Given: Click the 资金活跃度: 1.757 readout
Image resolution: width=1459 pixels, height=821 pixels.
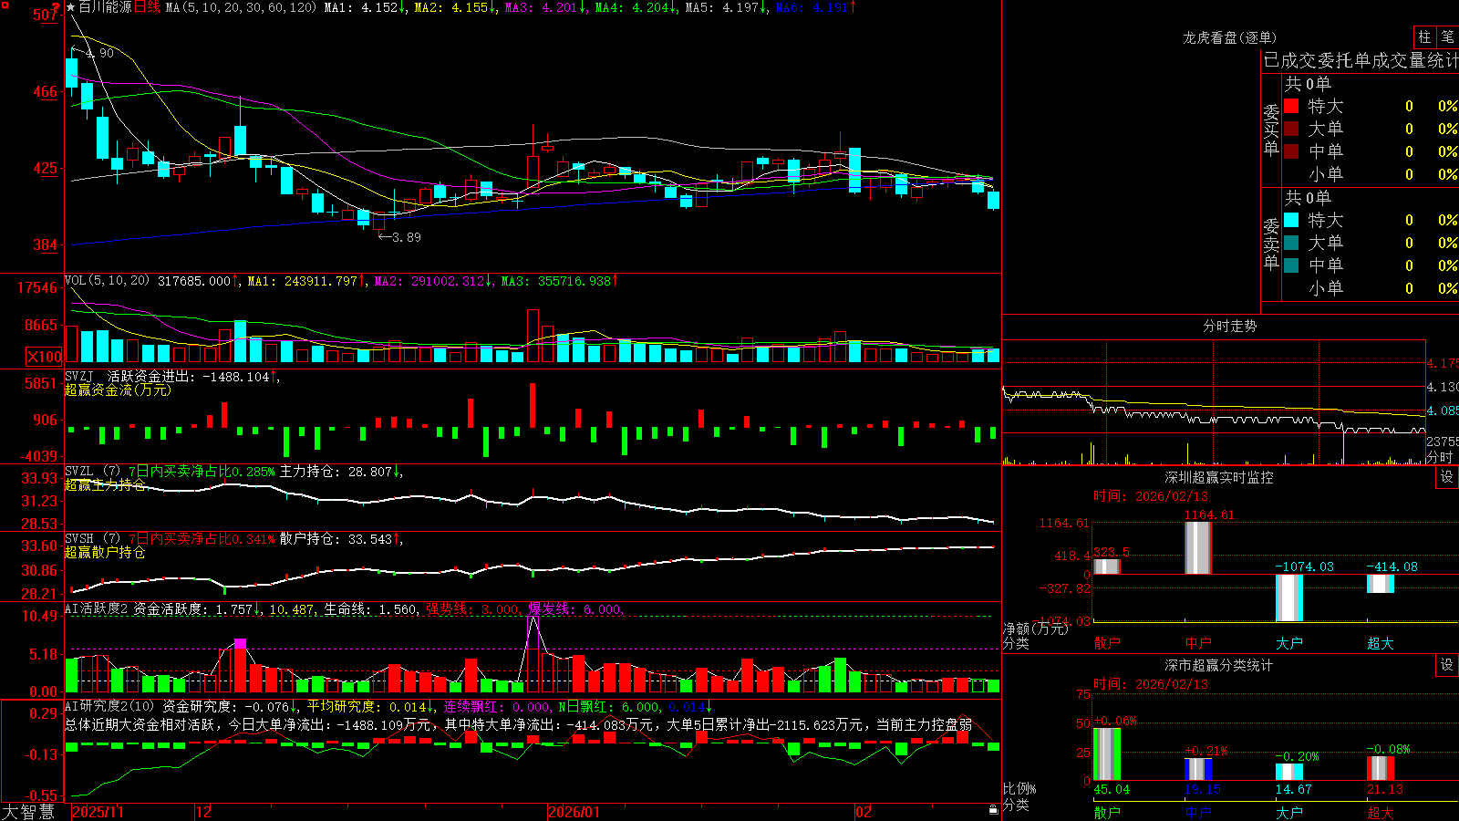Looking at the screenshot, I should click(x=197, y=609).
